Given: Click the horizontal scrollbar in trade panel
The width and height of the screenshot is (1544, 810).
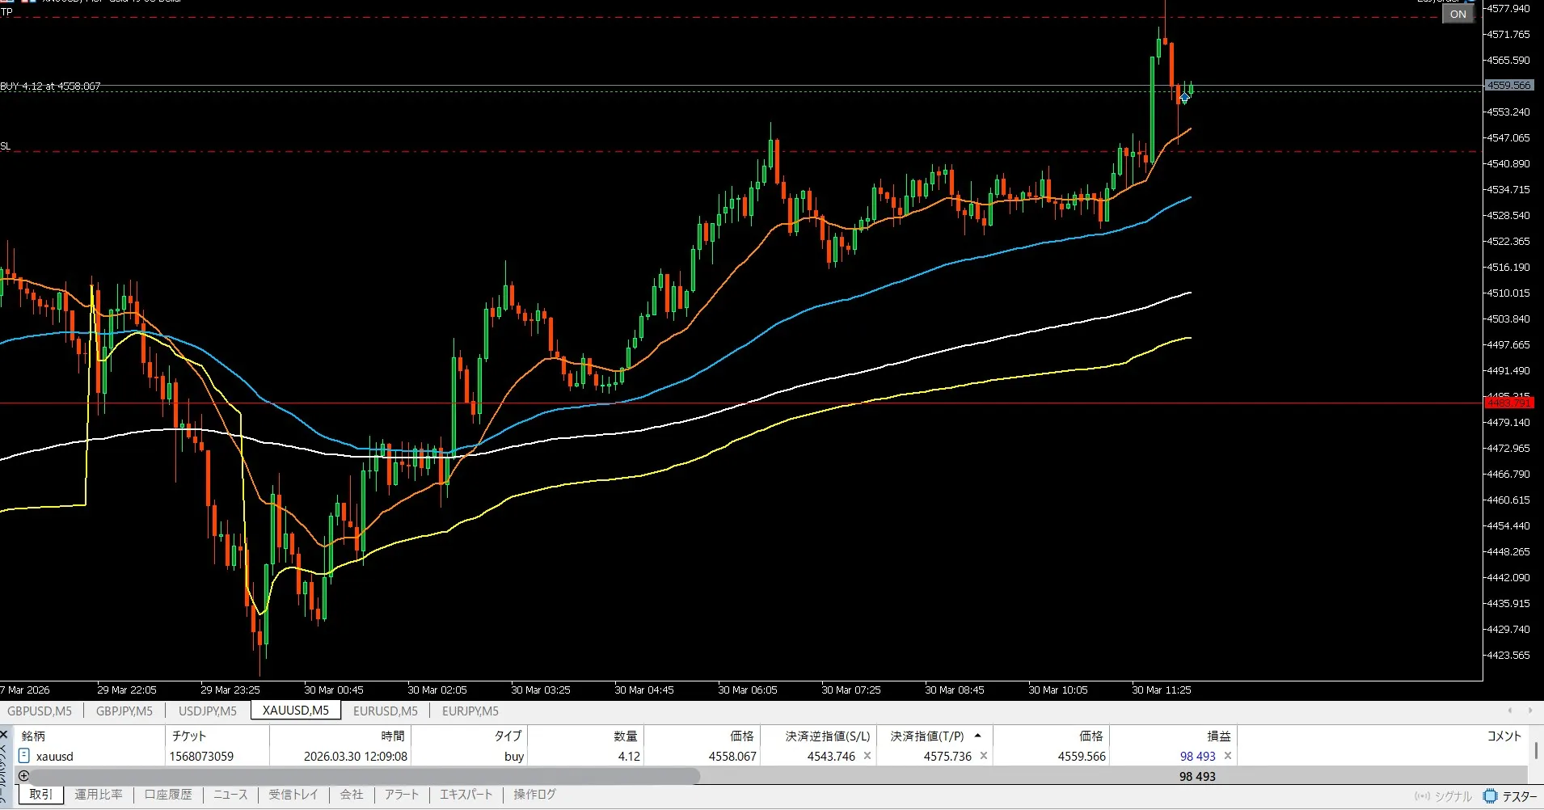Looking at the screenshot, I should (356, 776).
